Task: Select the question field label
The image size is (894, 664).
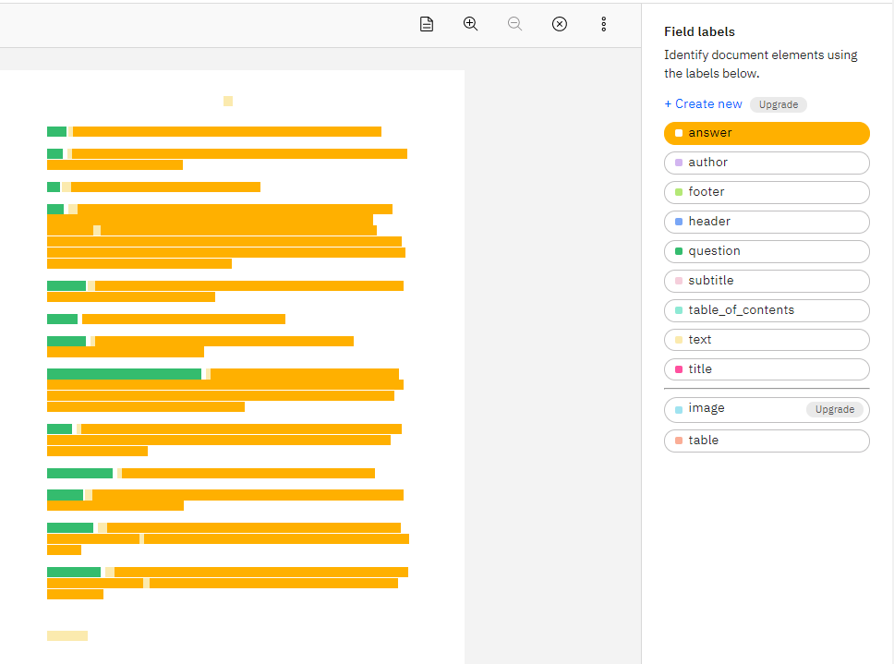Action: point(767,251)
